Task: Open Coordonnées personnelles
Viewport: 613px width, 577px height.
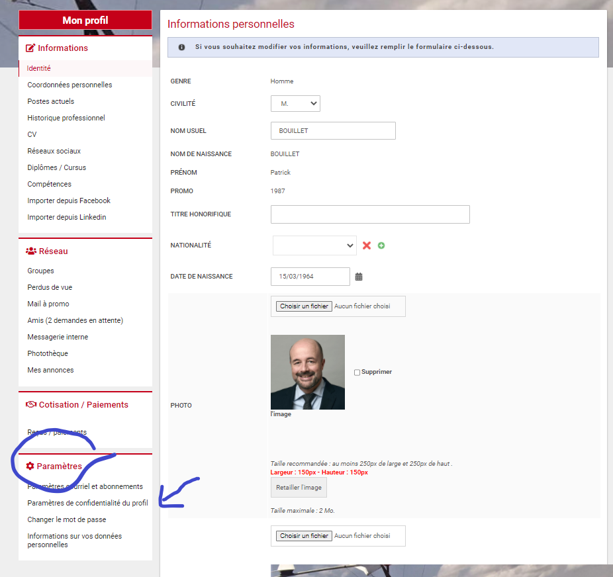Action: (x=70, y=85)
